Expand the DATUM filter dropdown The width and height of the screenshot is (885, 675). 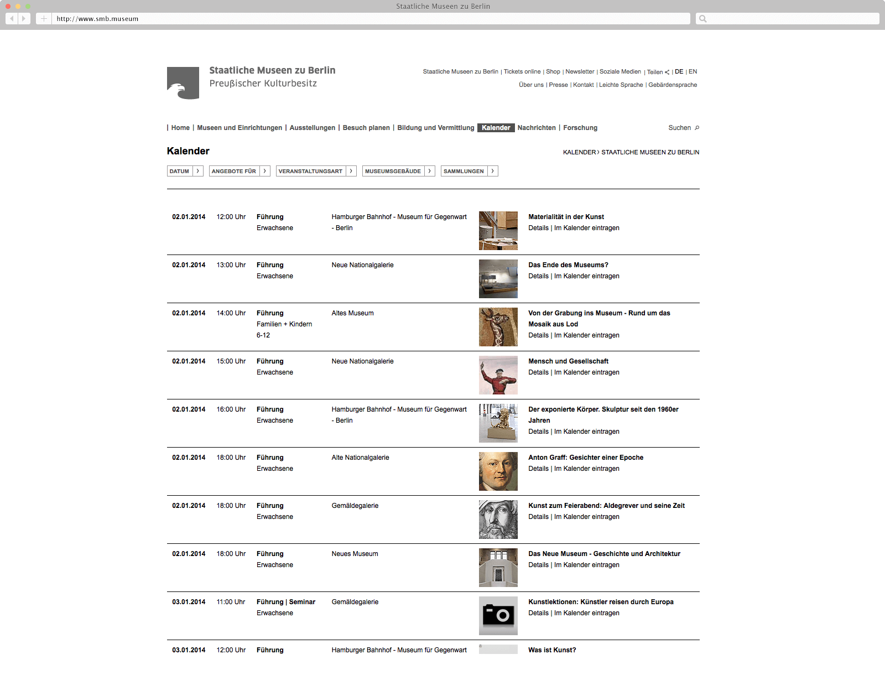click(x=185, y=171)
